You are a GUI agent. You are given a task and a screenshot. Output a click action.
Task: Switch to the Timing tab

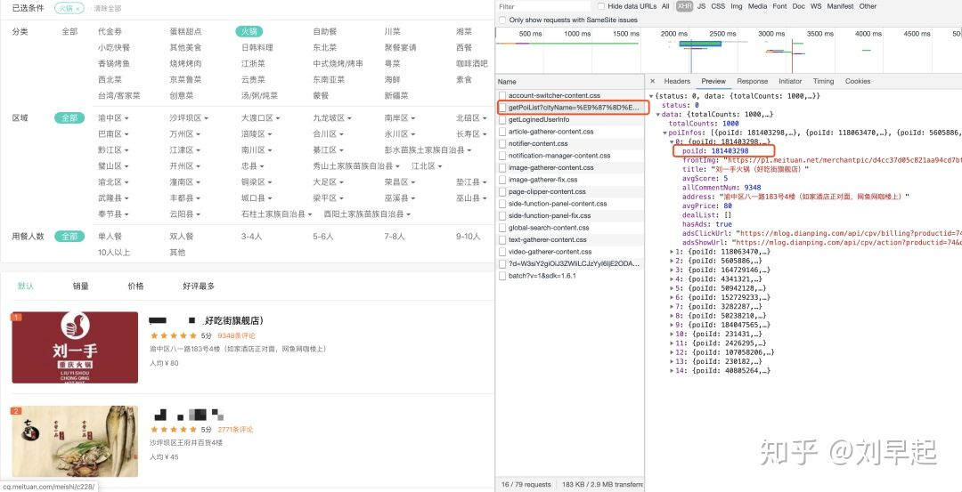pyautogui.click(x=823, y=81)
